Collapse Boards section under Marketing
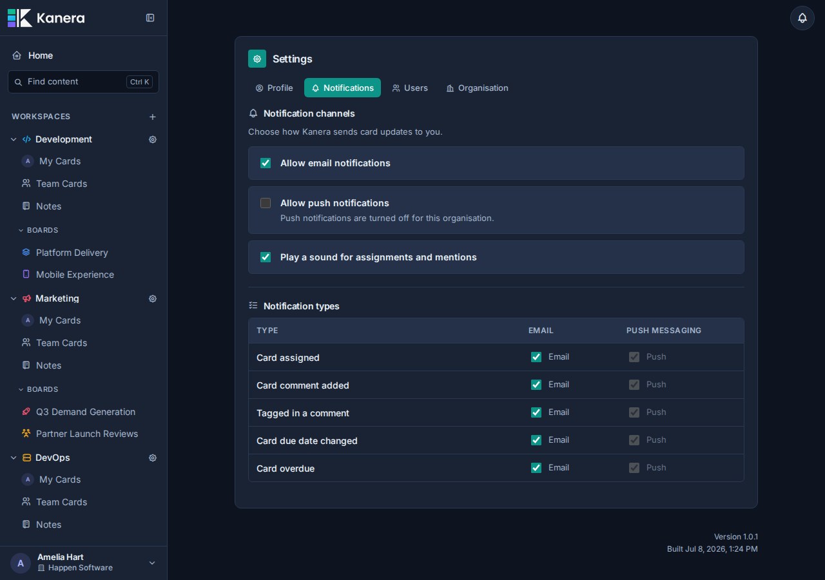Image resolution: width=825 pixels, height=580 pixels. [x=21, y=389]
